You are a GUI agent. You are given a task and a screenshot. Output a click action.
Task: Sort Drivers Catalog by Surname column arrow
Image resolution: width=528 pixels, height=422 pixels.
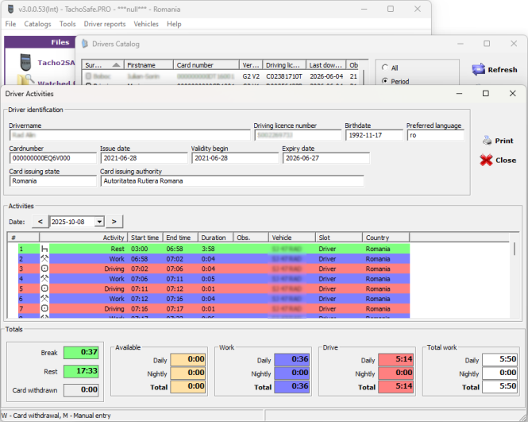116,64
